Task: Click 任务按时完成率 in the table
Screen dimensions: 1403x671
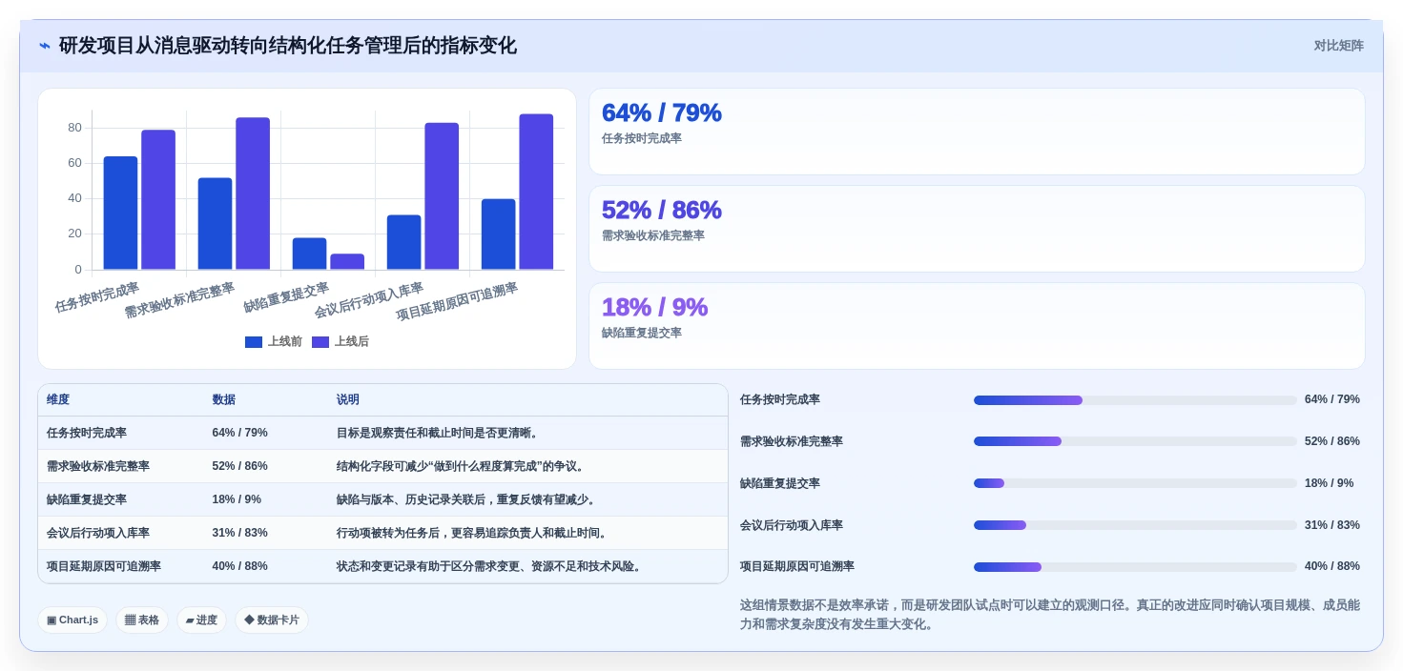Action: point(87,433)
